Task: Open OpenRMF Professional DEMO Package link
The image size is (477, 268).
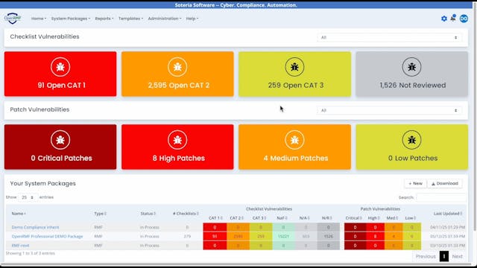Action: [47, 237]
